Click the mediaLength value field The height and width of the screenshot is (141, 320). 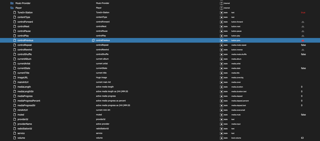coord(302,87)
